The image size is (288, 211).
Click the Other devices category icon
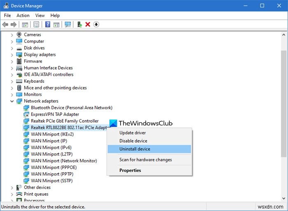point(19,188)
